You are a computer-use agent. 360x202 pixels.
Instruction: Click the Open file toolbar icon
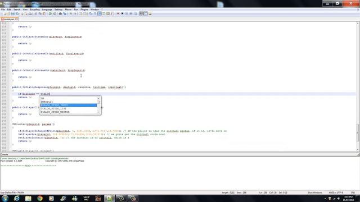point(8,13)
